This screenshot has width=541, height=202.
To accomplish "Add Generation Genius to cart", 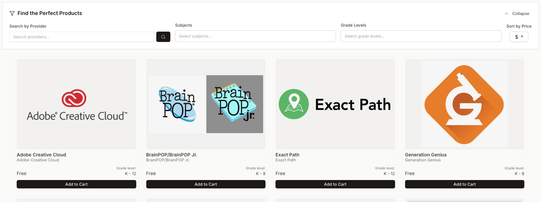I will point(465,184).
